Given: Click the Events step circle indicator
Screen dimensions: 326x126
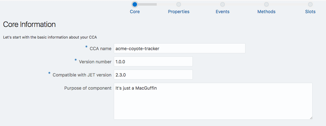Looking at the screenshot, I should (223, 4).
